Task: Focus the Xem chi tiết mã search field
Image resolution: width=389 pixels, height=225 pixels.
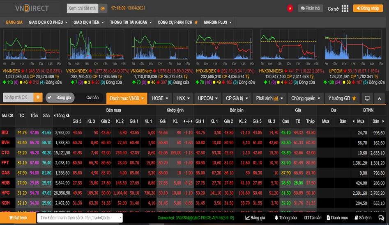Action: tap(83, 9)
